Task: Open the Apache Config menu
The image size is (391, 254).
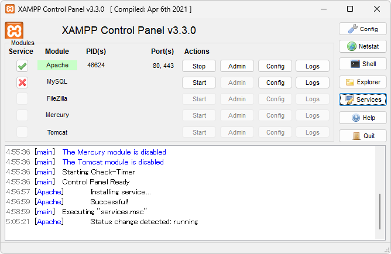Action: point(275,66)
